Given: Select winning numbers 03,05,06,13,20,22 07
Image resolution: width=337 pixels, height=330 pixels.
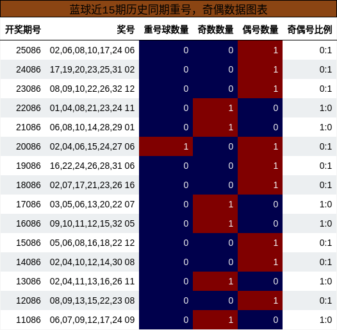Looking at the screenshot, I should (92, 204).
